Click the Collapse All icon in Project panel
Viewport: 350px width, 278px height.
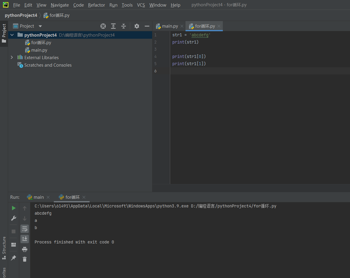click(124, 26)
